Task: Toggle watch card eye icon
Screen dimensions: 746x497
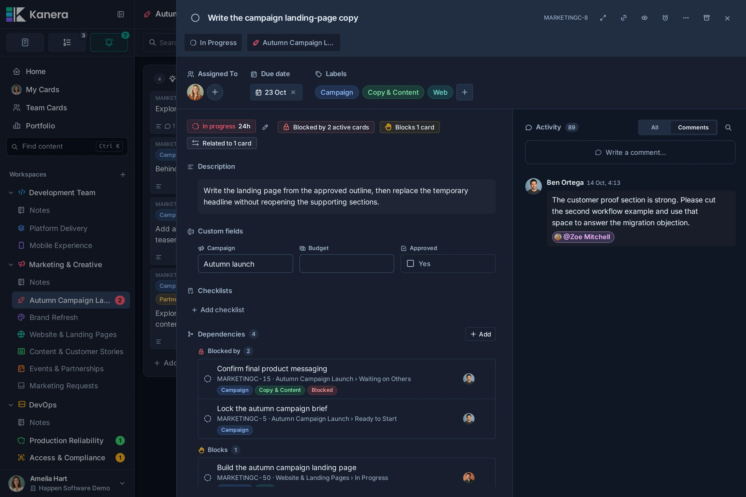Action: 644,18
